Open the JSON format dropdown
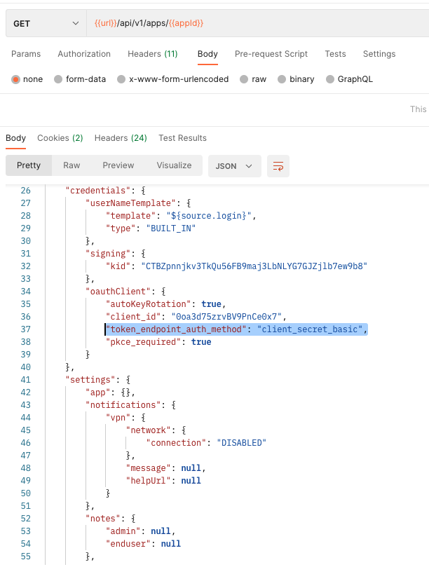Screen dimensions: 429x567 coord(234,166)
